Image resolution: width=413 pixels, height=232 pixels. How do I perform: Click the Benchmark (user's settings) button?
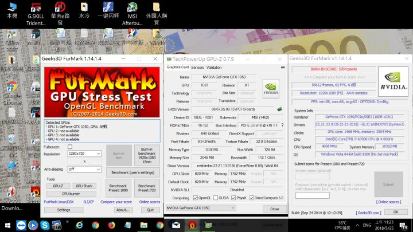pyautogui.click(x=133, y=172)
